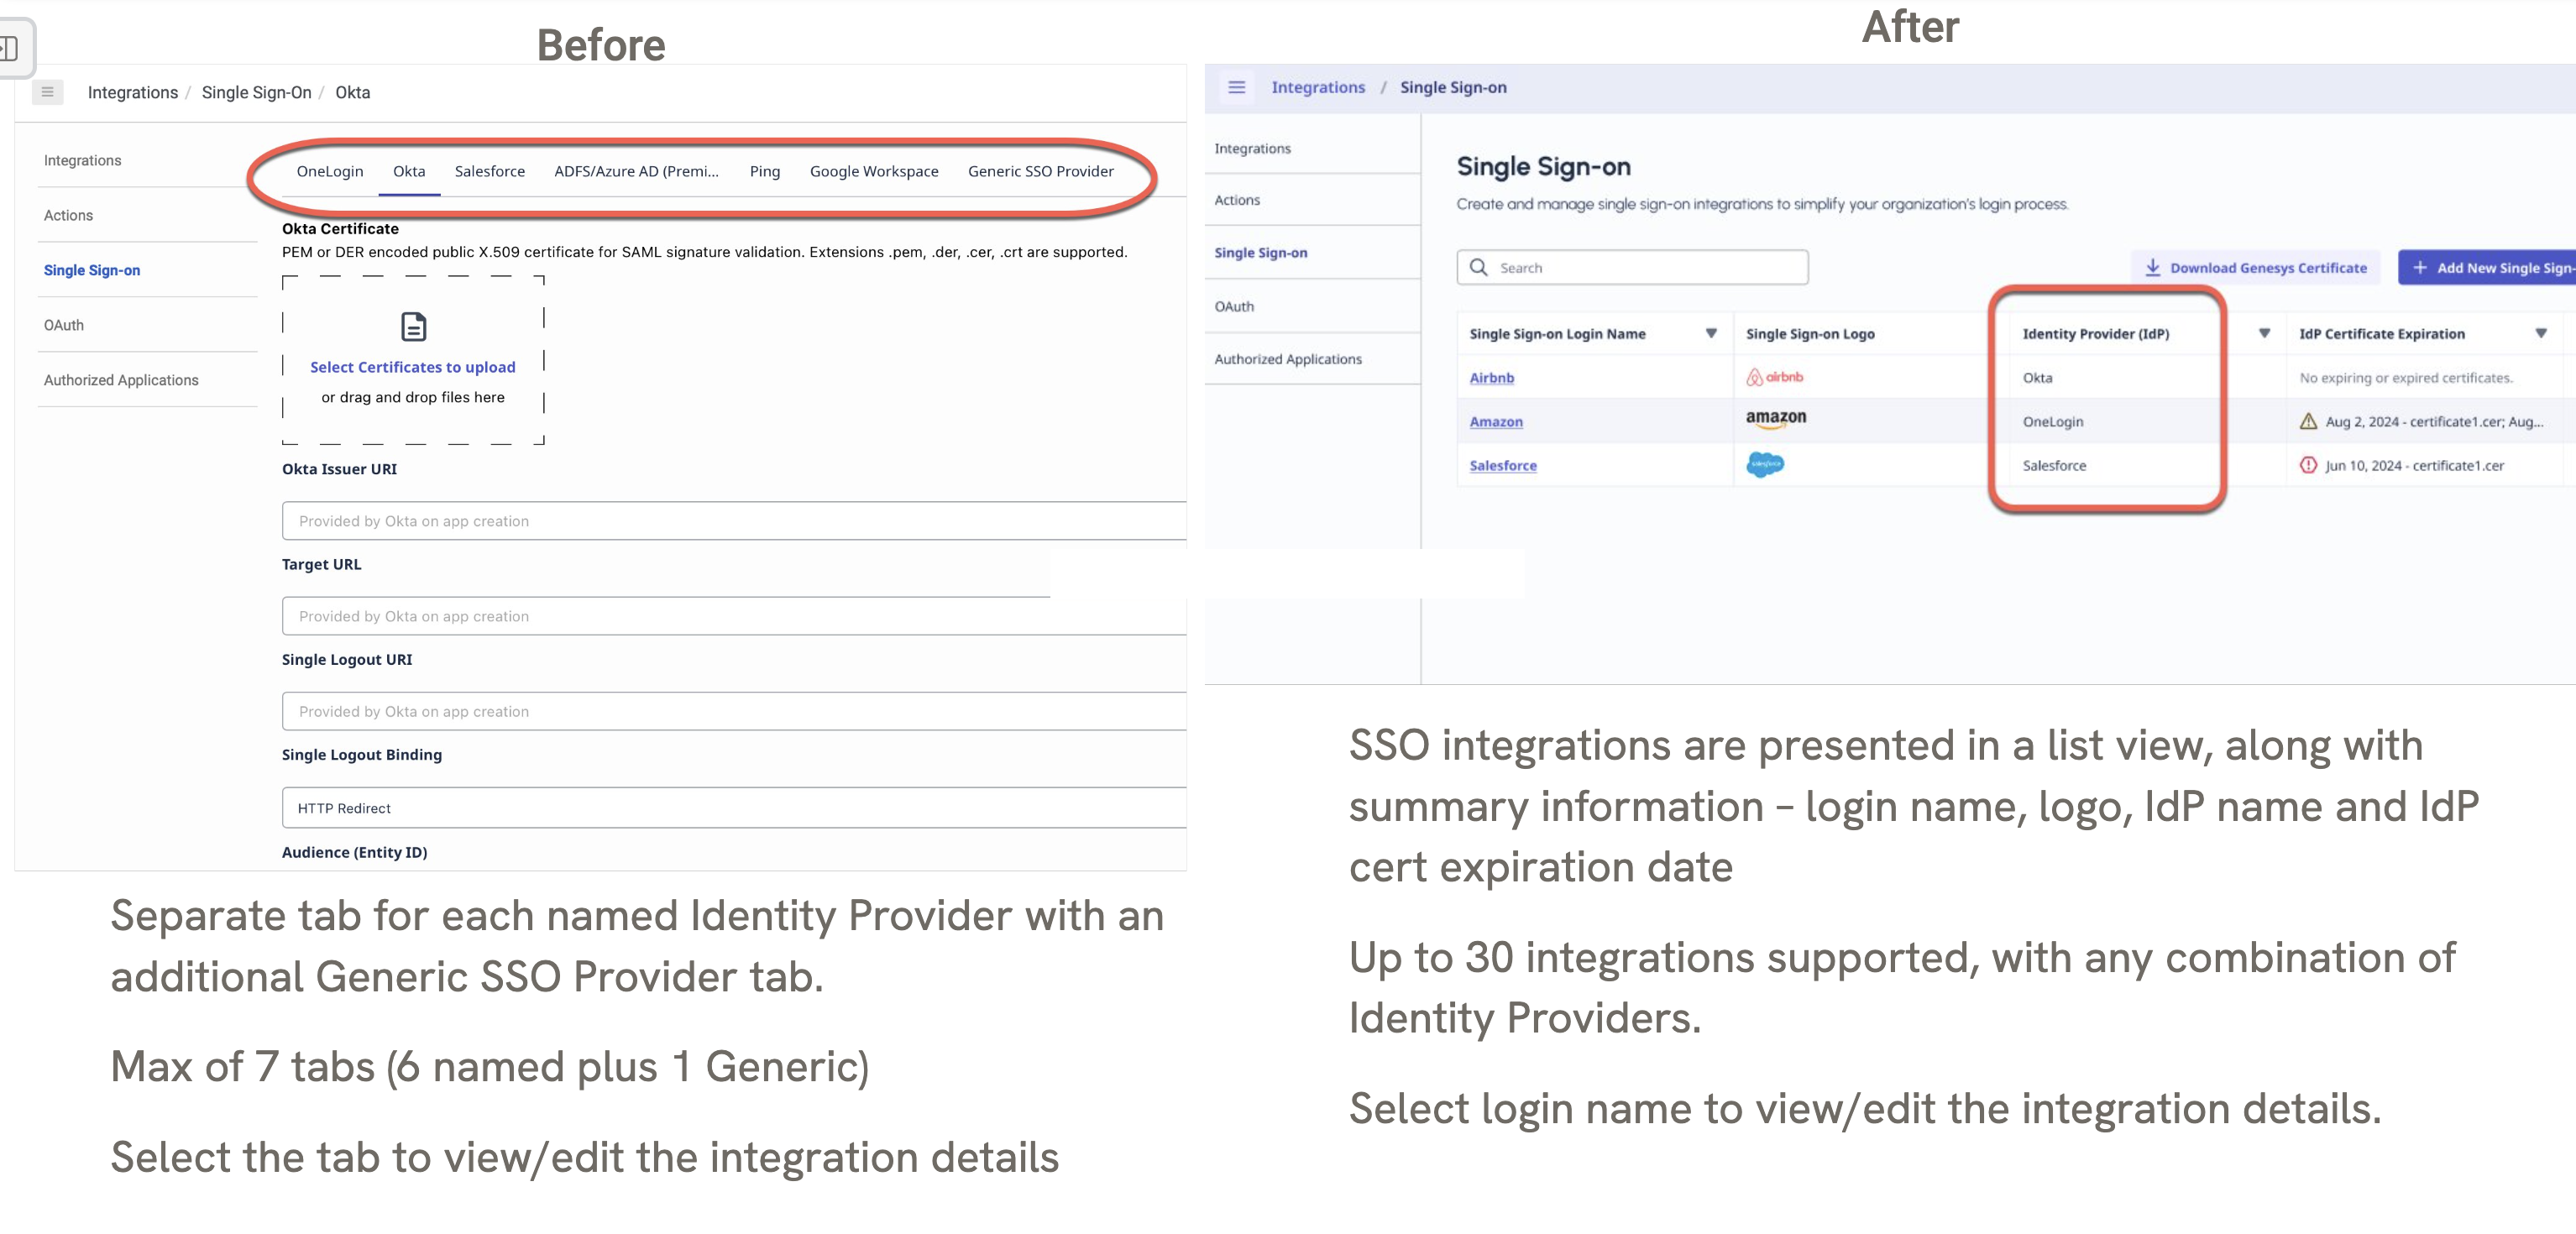Image resolution: width=2576 pixels, height=1234 pixels.
Task: Select Authorized Applications in Before sidebar
Action: click(x=121, y=380)
